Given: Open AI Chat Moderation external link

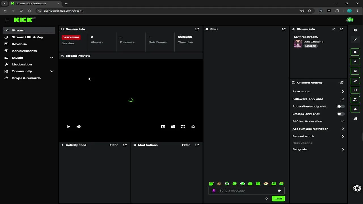Looking at the screenshot, I should pyautogui.click(x=343, y=121).
